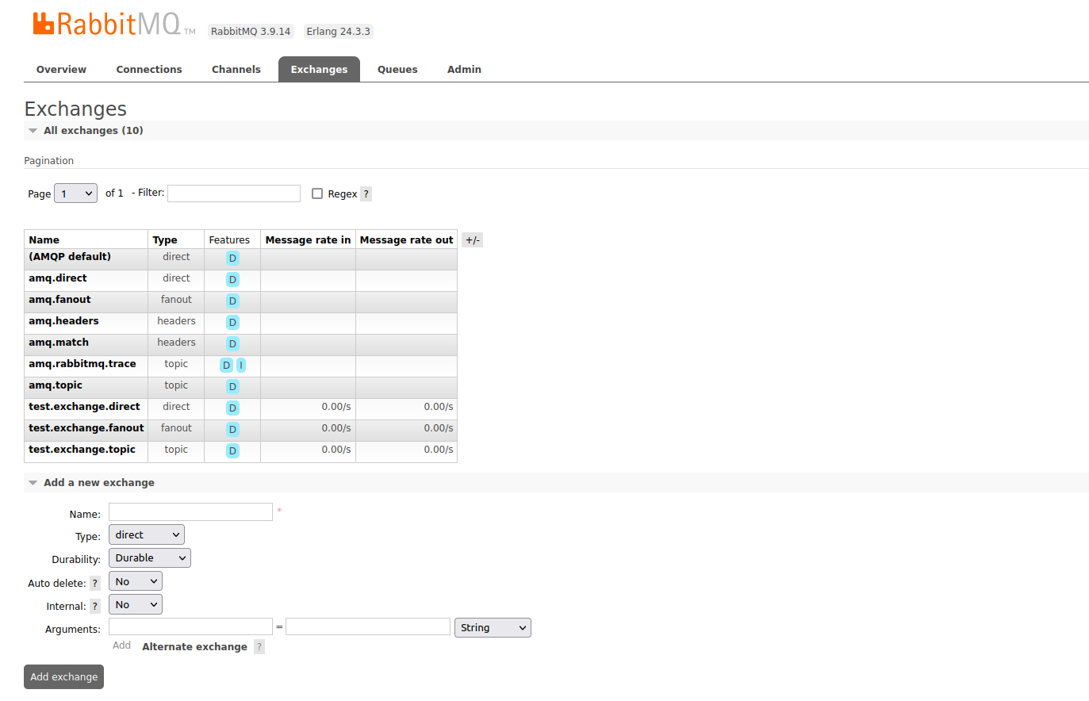Open the Auto delete dropdown

pyautogui.click(x=136, y=582)
